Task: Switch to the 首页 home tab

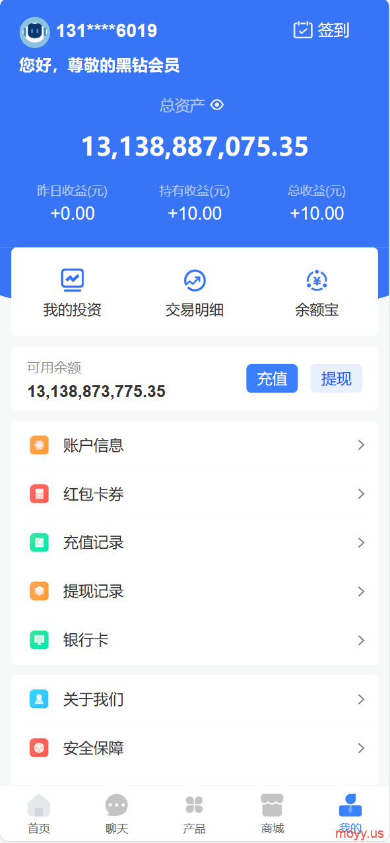Action: [39, 815]
